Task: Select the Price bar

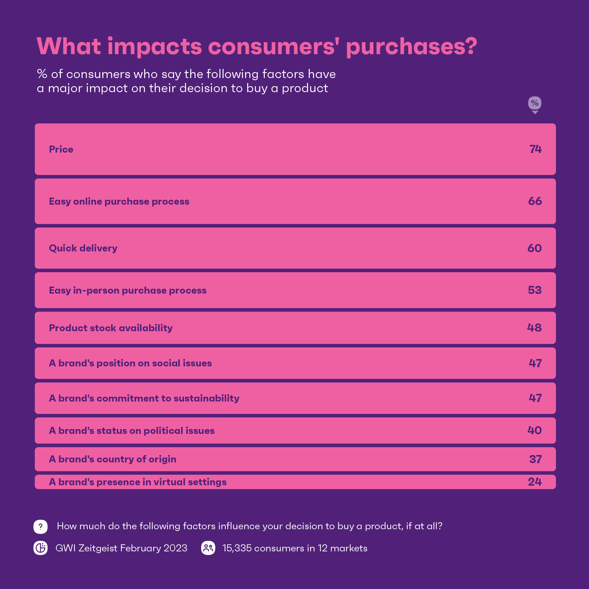Action: (x=295, y=149)
